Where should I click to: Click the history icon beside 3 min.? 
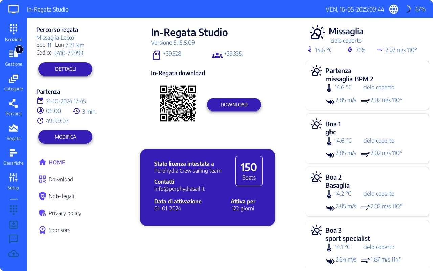pyautogui.click(x=76, y=111)
